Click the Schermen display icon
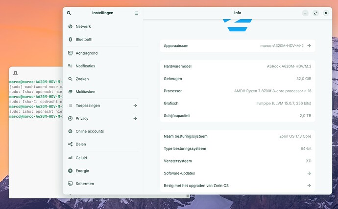Screen dimensions: 338x209 tap(70, 184)
